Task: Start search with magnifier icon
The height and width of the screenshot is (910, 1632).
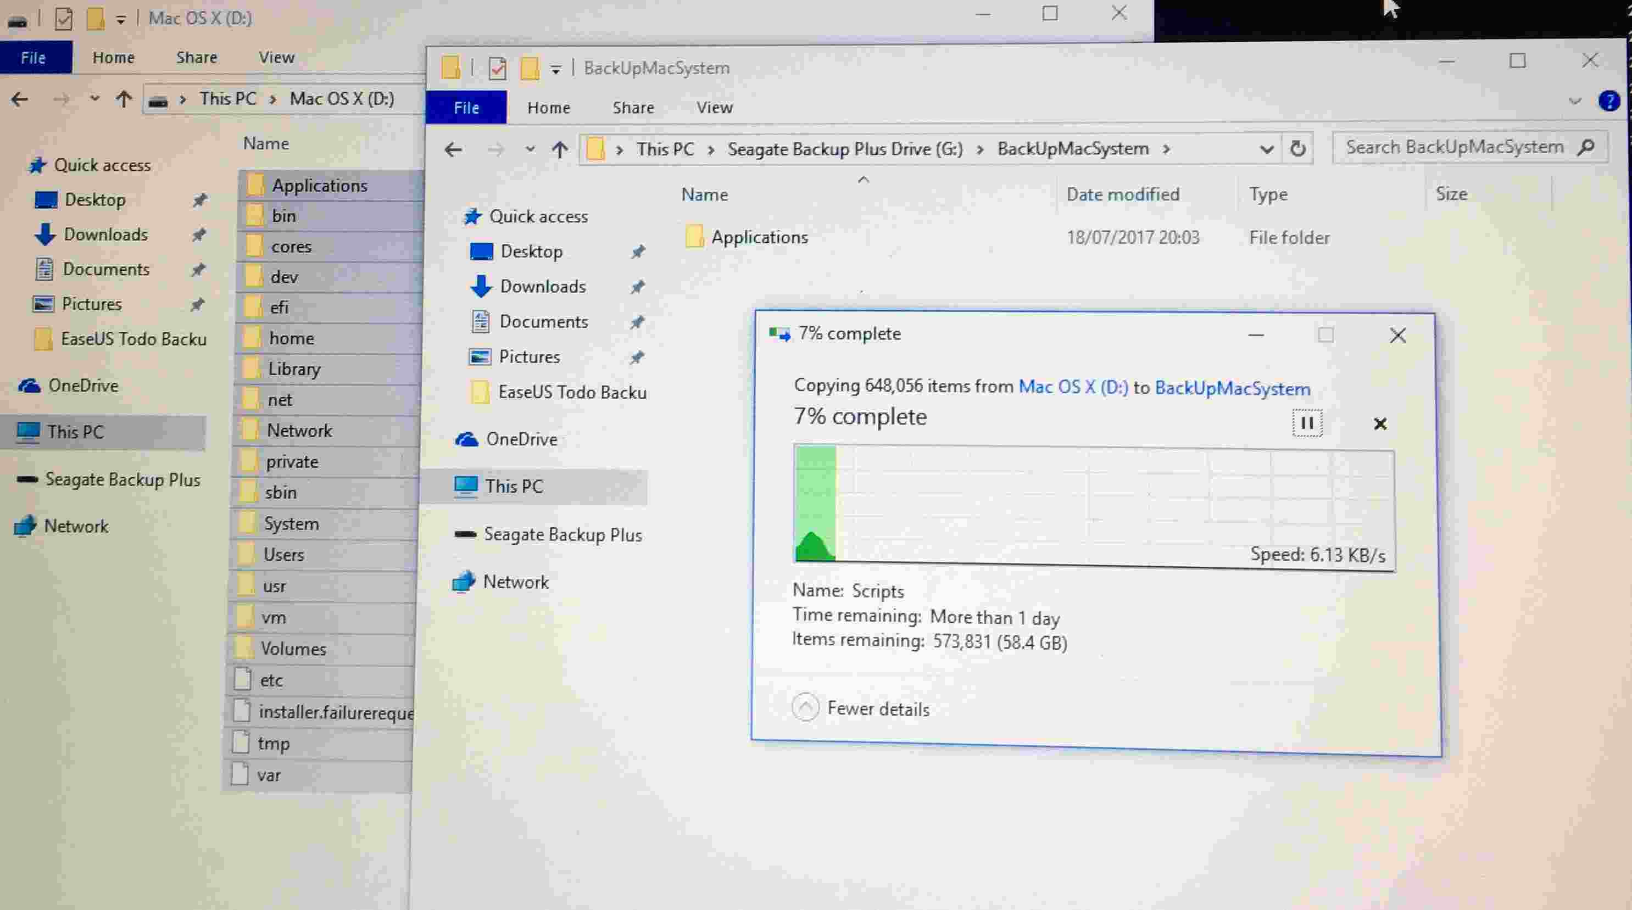Action: 1586,147
